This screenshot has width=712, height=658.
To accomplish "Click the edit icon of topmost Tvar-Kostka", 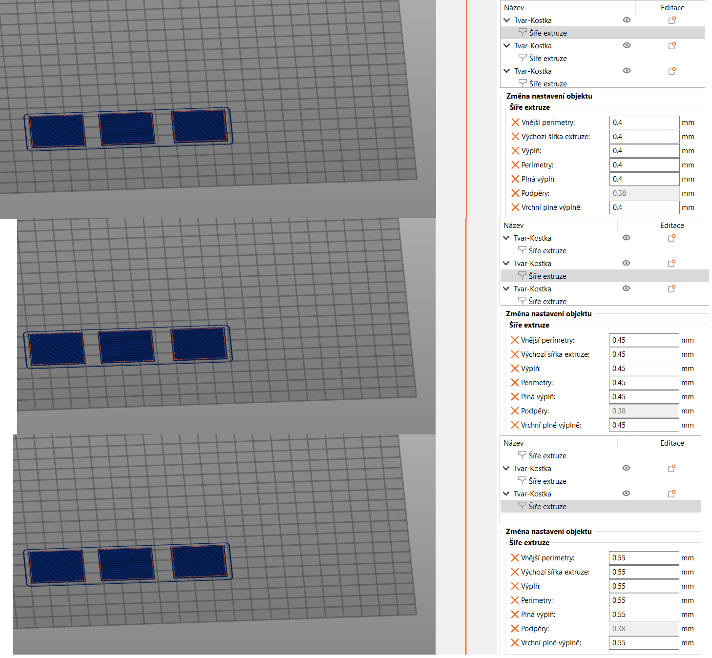I will pyautogui.click(x=672, y=21).
